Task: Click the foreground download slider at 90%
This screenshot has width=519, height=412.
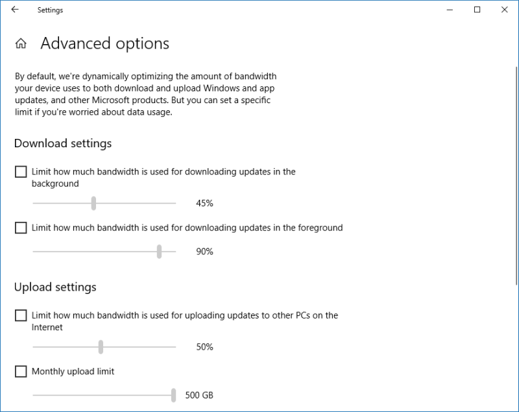Action: point(160,251)
